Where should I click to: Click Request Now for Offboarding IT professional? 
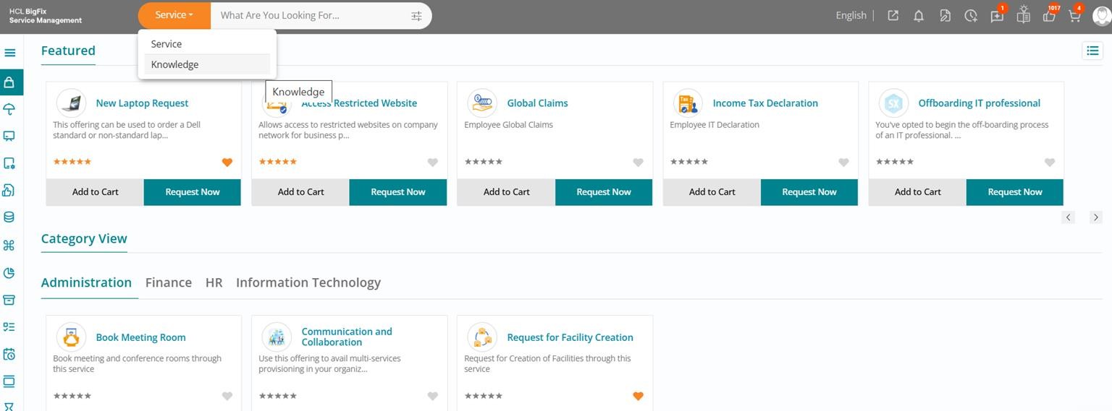(1015, 192)
